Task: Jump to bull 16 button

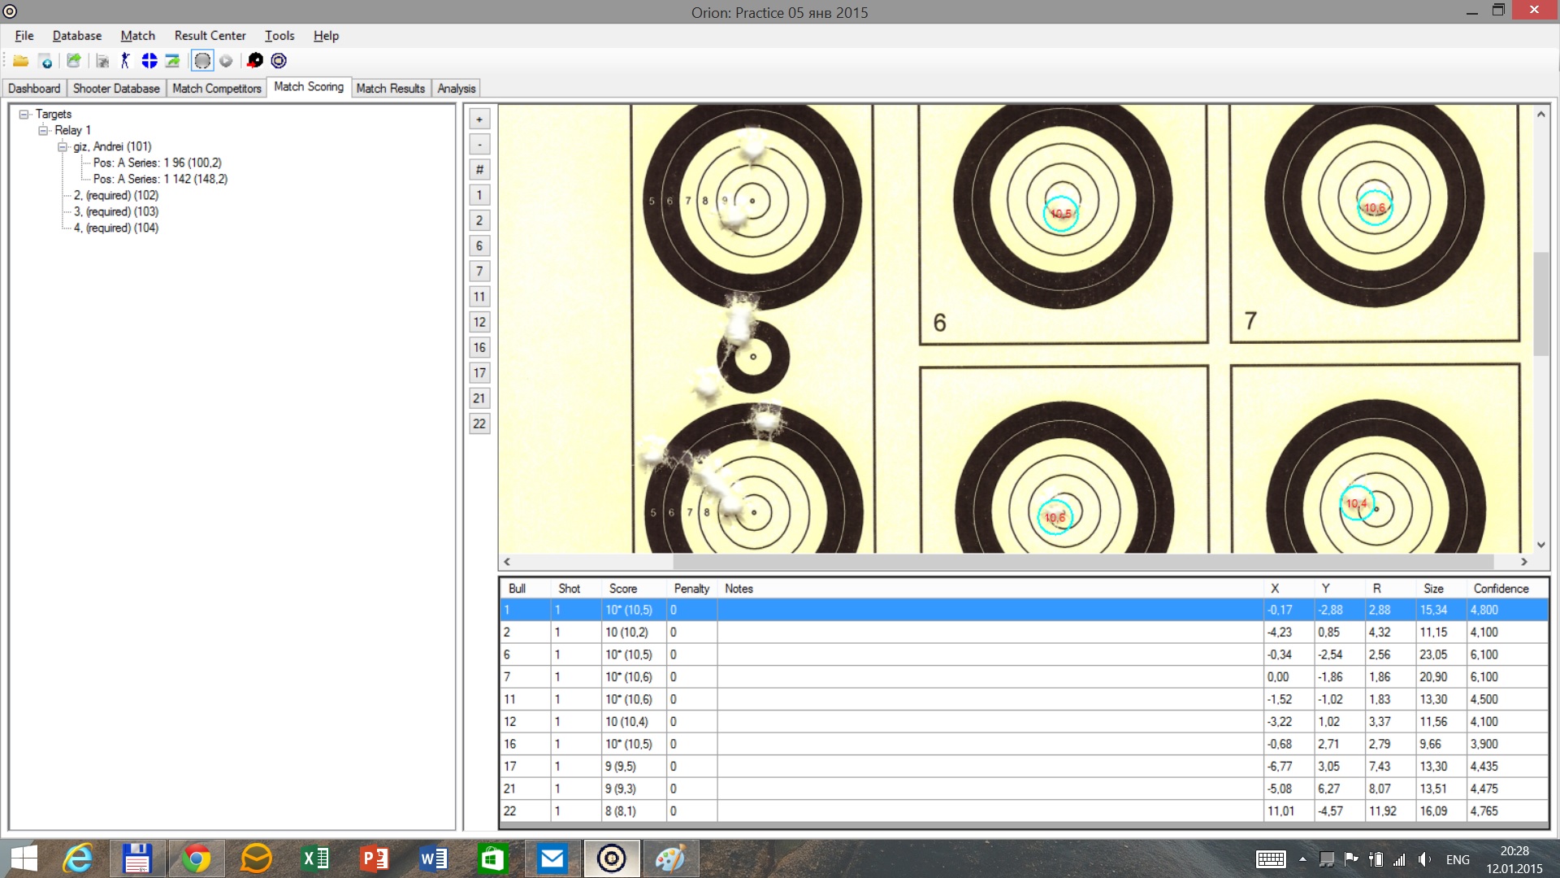Action: pyautogui.click(x=479, y=348)
